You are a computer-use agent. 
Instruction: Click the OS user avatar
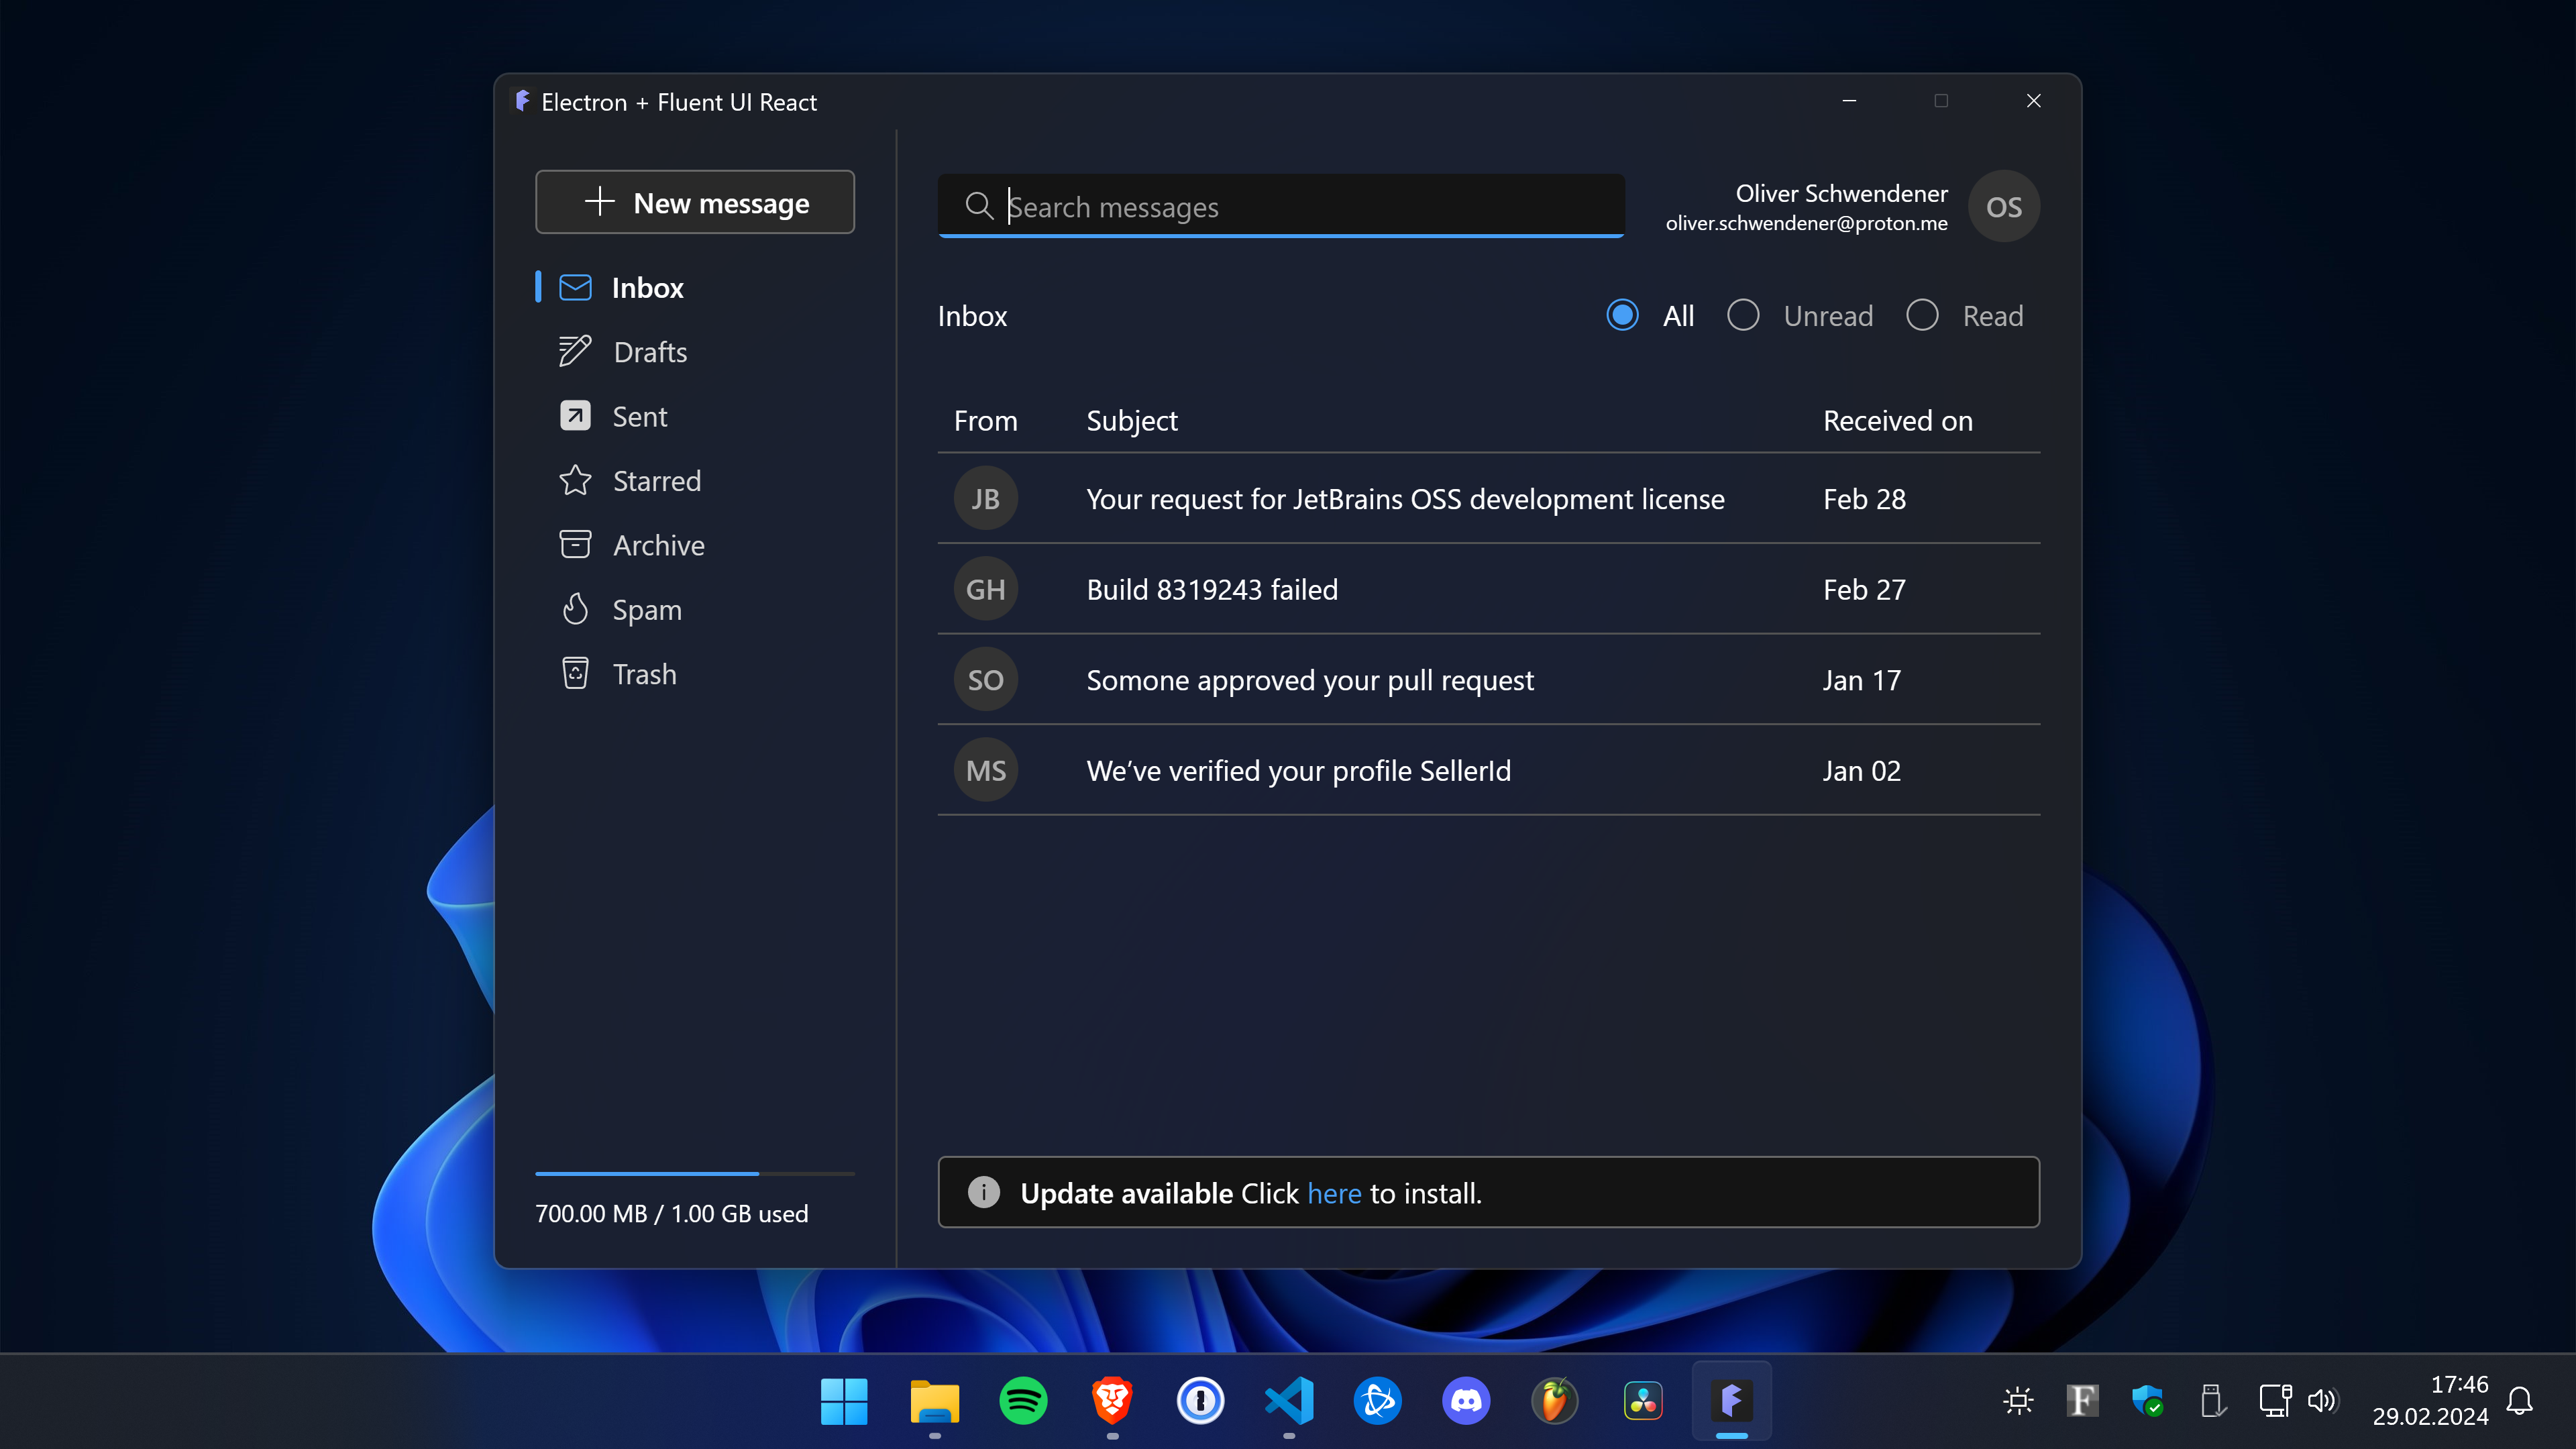click(x=2003, y=207)
